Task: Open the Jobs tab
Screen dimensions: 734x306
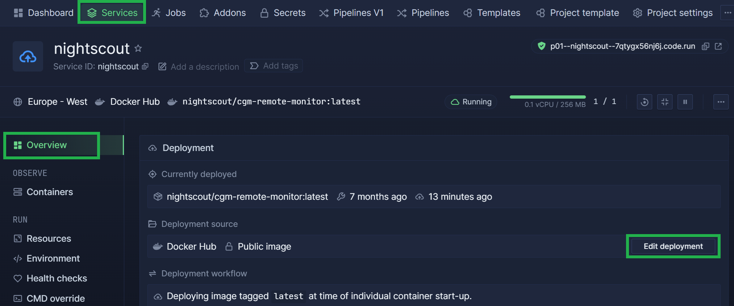Action: coord(169,13)
